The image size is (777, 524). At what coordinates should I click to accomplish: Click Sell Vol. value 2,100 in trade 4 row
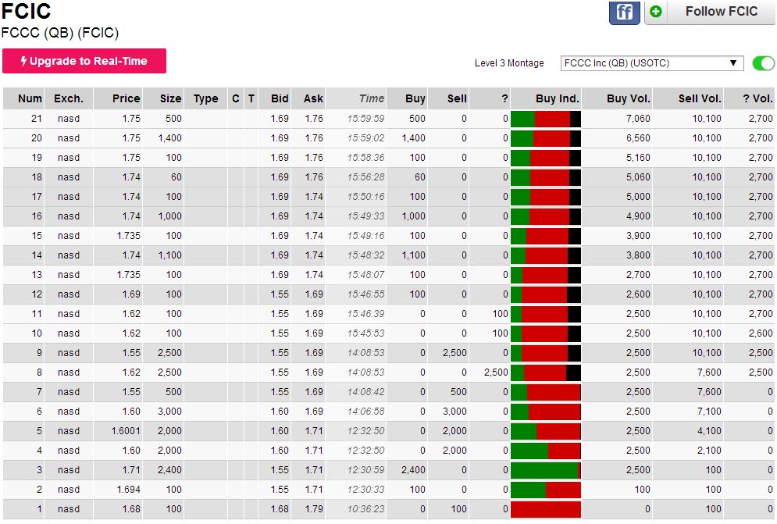(709, 450)
